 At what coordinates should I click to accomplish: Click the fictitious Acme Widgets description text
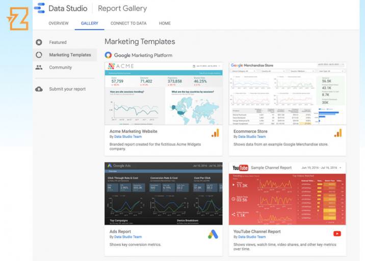[155, 147]
